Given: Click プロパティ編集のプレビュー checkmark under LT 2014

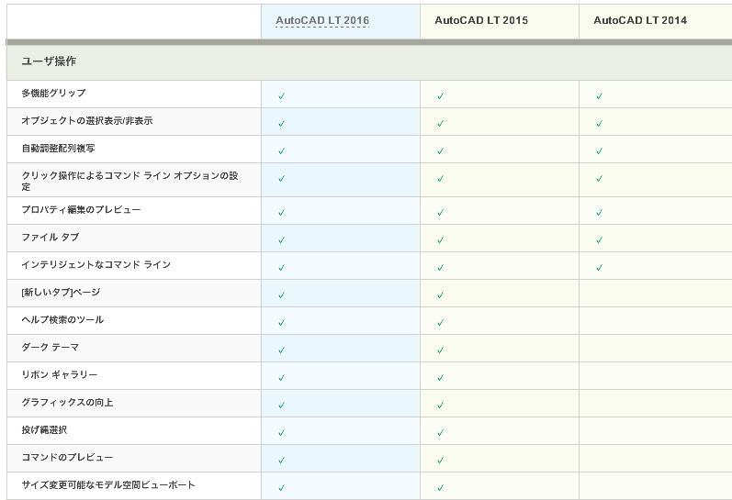Looking at the screenshot, I should [600, 213].
